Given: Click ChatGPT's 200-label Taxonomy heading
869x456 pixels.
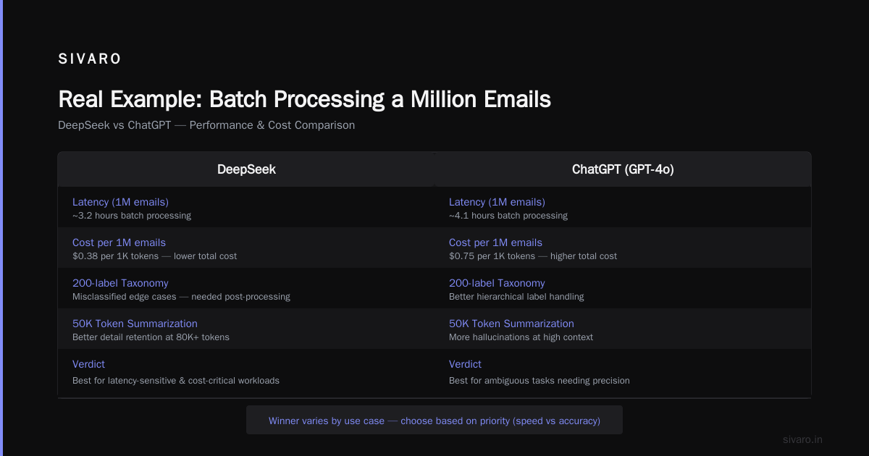Looking at the screenshot, I should coord(497,283).
